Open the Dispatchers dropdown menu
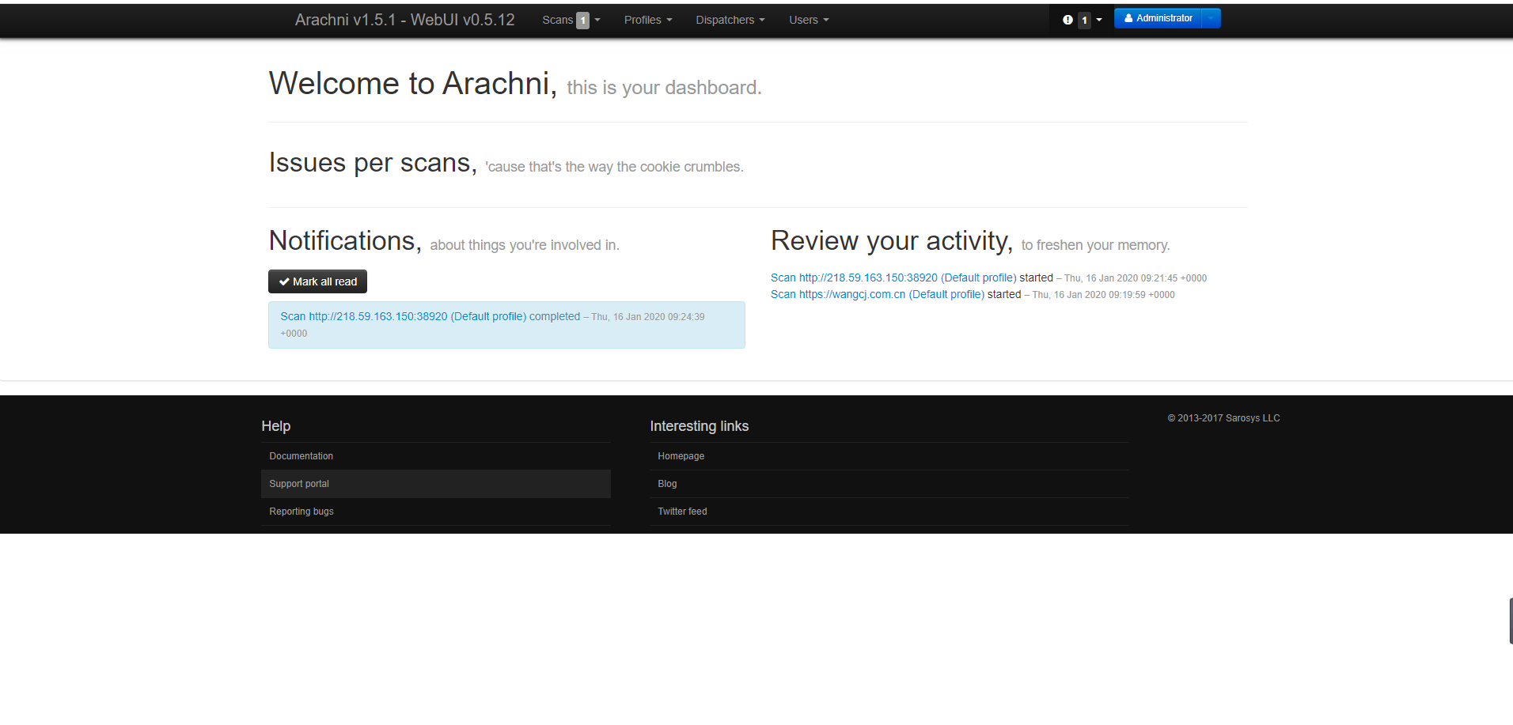This screenshot has height=725, width=1513. click(730, 20)
